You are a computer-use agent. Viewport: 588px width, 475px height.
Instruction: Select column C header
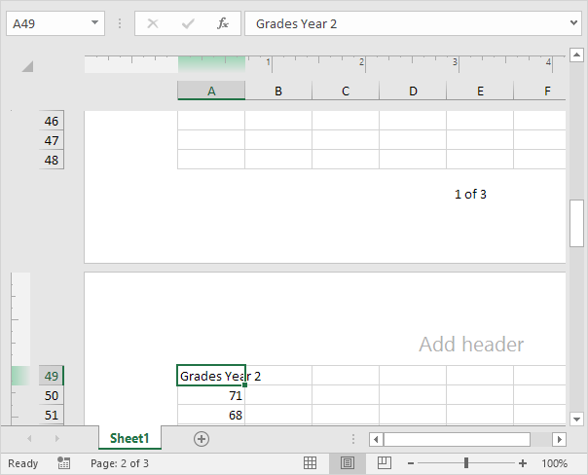pyautogui.click(x=346, y=91)
